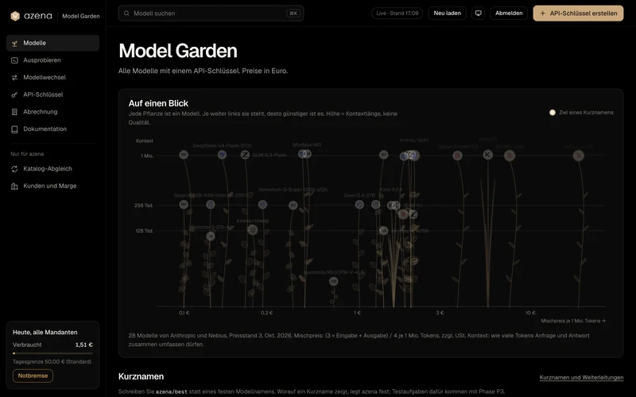Click the Verbraucht daily-limit progress bar
Viewport: 636px width, 397px height.
(52, 353)
